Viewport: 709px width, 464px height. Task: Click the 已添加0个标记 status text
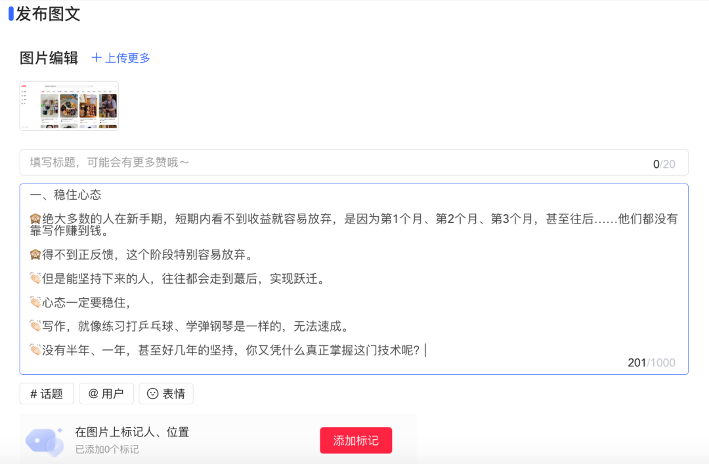107,450
